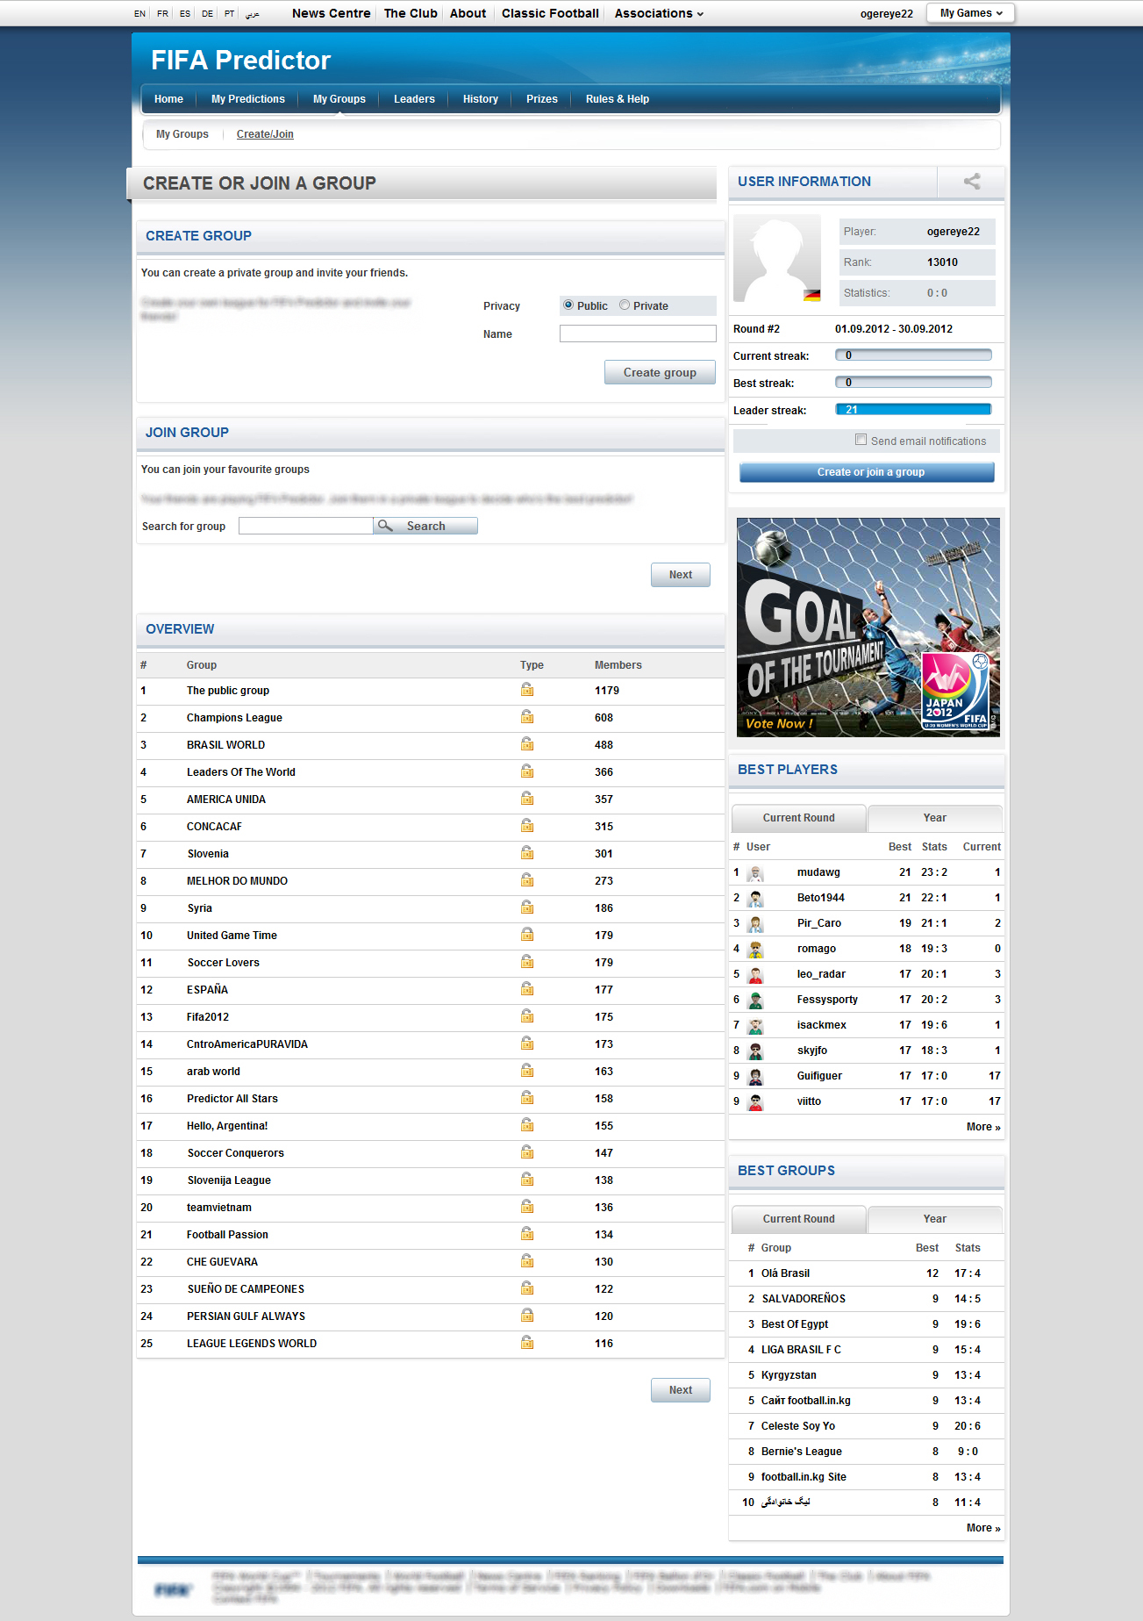Click the Current streak progress bar
Screen dimensions: 1143x1621
coord(913,355)
